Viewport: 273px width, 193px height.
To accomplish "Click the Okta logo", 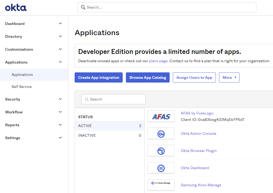I will click(16, 8).
